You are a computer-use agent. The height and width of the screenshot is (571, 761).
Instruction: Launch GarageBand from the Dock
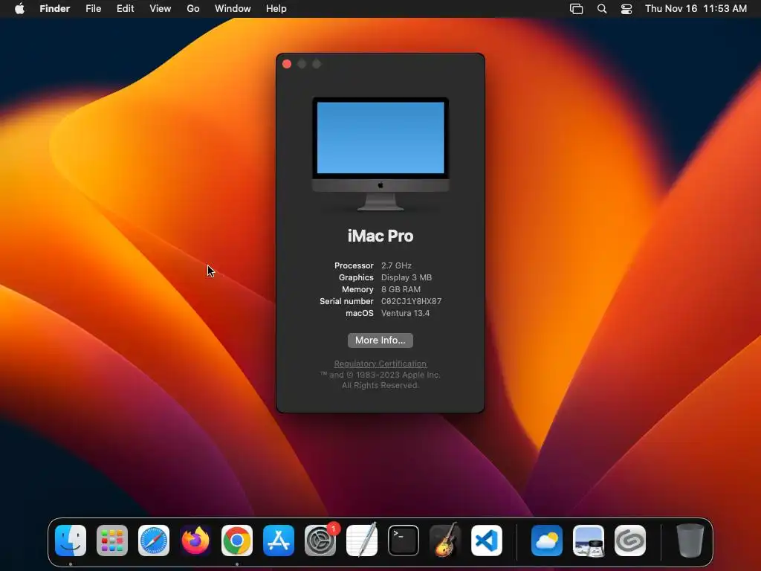pos(445,541)
